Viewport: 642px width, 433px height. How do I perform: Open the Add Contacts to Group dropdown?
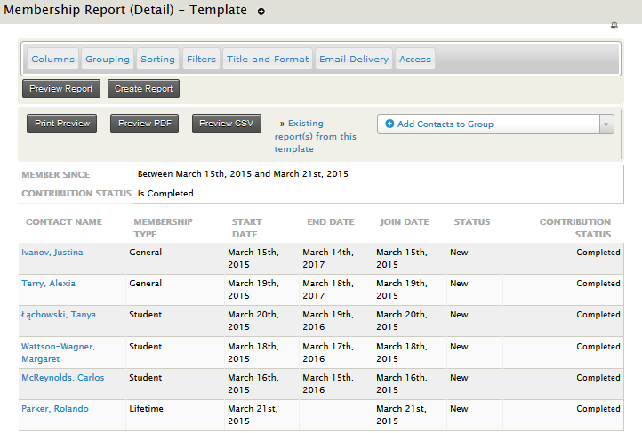click(494, 124)
